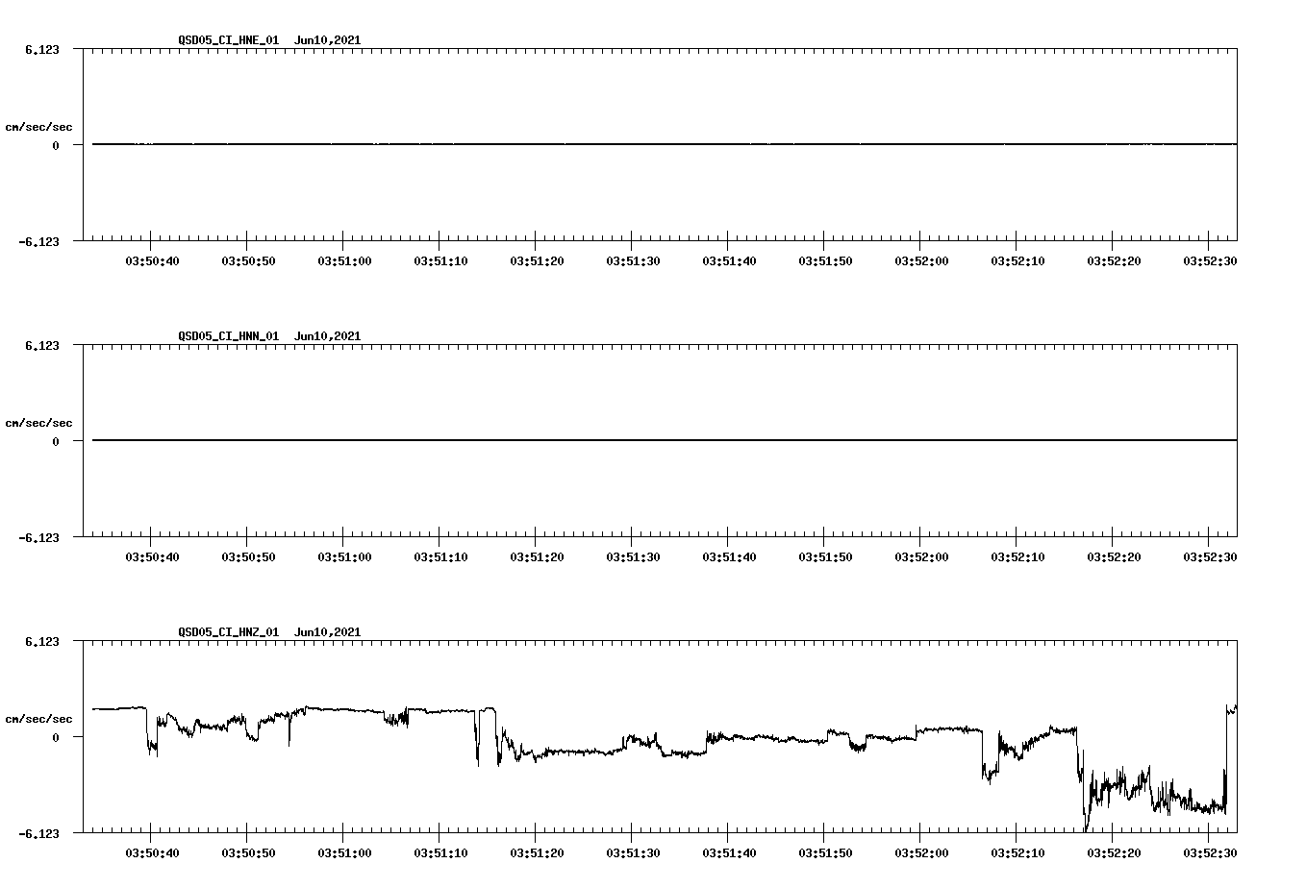
Task: Click the 6.123 upper value of the HNZ plot
Action: click(x=42, y=641)
